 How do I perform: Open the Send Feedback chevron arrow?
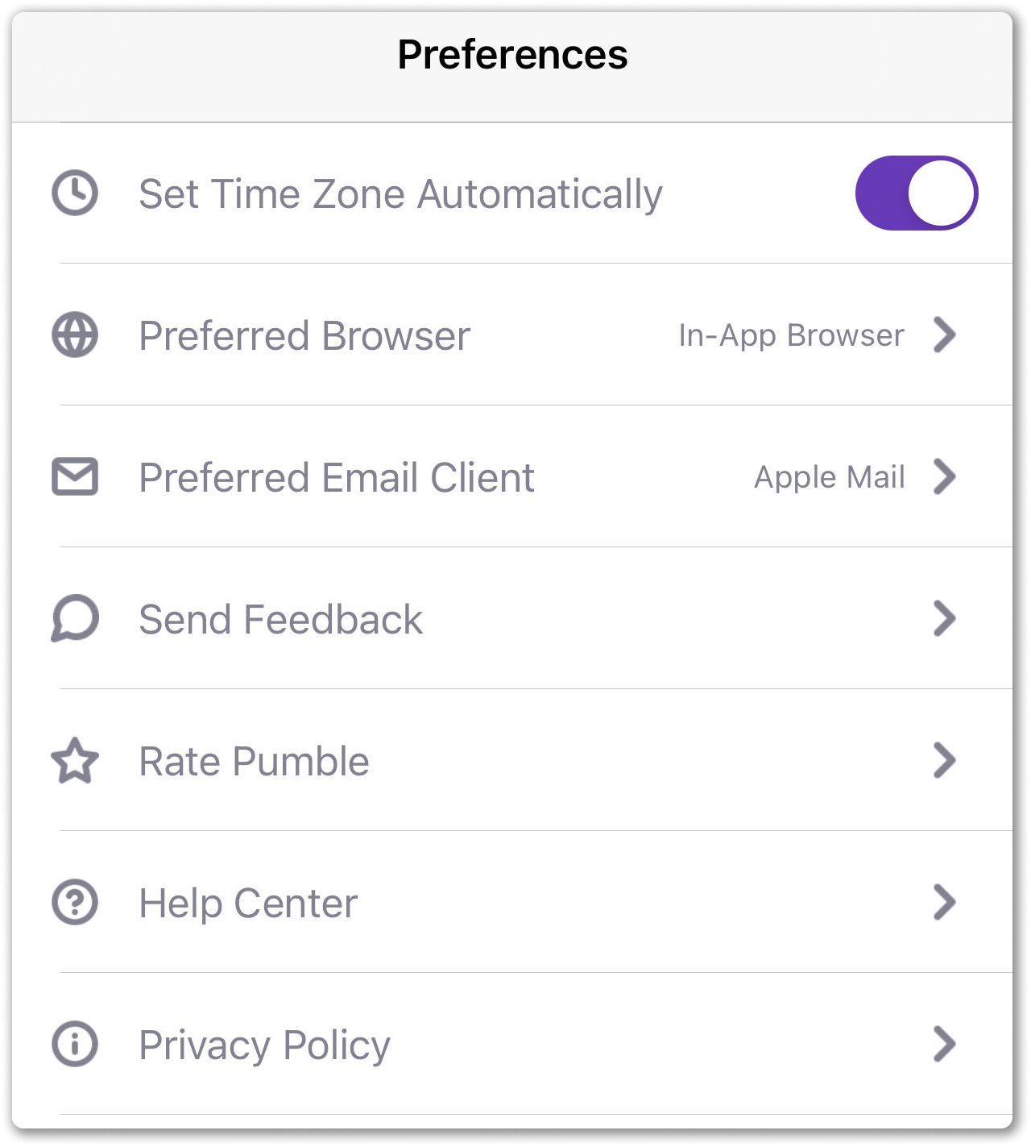[x=945, y=619]
